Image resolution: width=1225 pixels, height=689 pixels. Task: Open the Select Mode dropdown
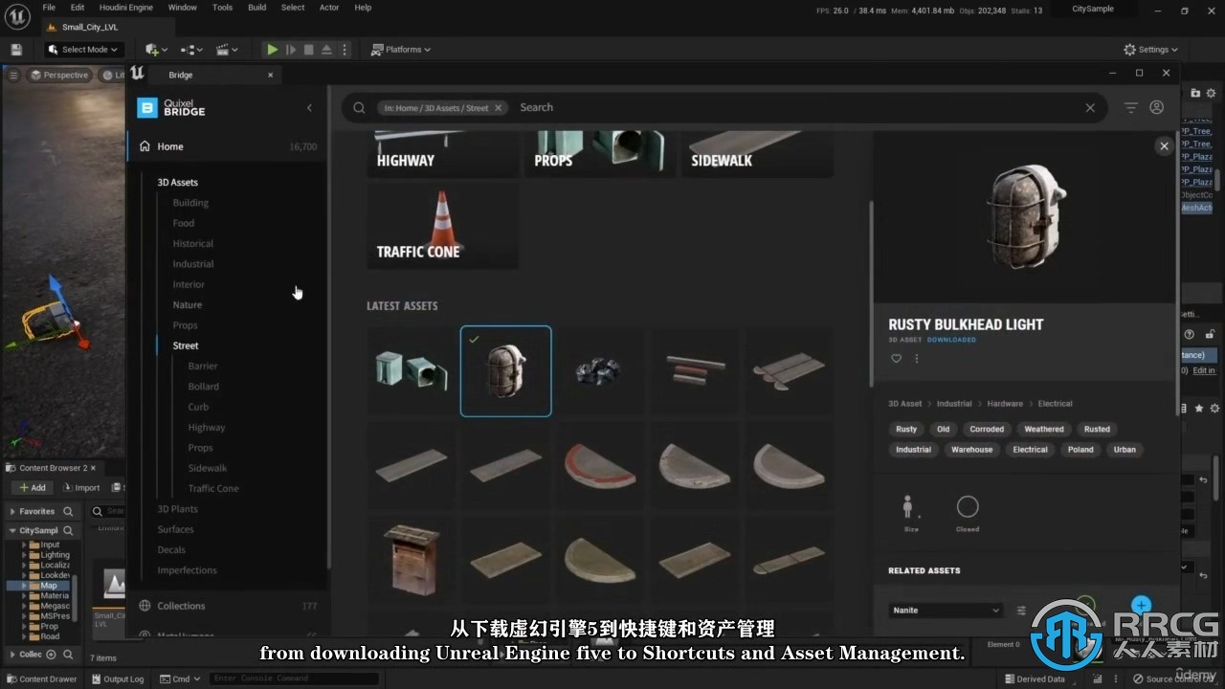[83, 50]
